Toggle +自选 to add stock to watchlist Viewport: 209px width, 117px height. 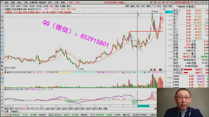[165, 6]
